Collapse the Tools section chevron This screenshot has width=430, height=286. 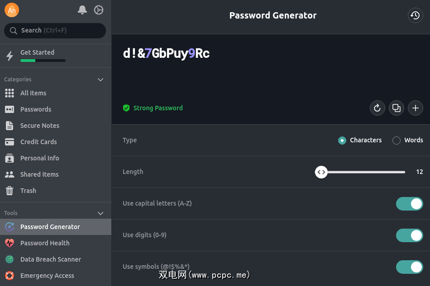pyautogui.click(x=100, y=213)
